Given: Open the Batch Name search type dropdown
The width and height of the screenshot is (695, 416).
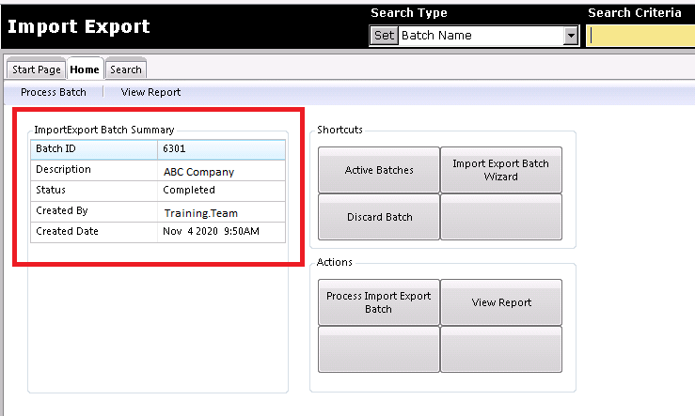Looking at the screenshot, I should (572, 36).
